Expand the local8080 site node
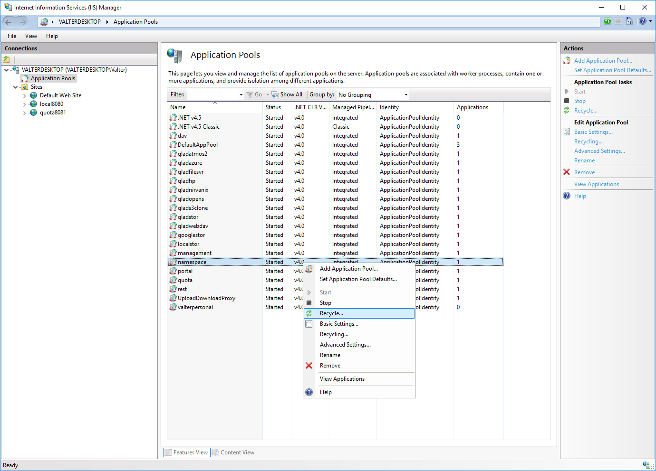Image resolution: width=656 pixels, height=471 pixels. point(25,104)
